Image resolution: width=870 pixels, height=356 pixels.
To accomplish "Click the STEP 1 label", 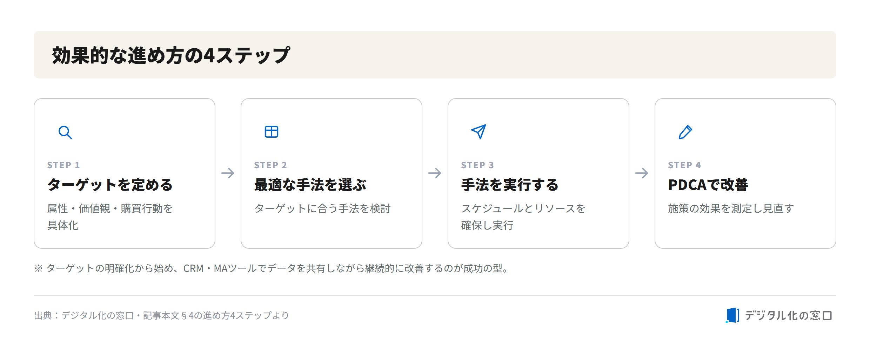I will pos(63,165).
